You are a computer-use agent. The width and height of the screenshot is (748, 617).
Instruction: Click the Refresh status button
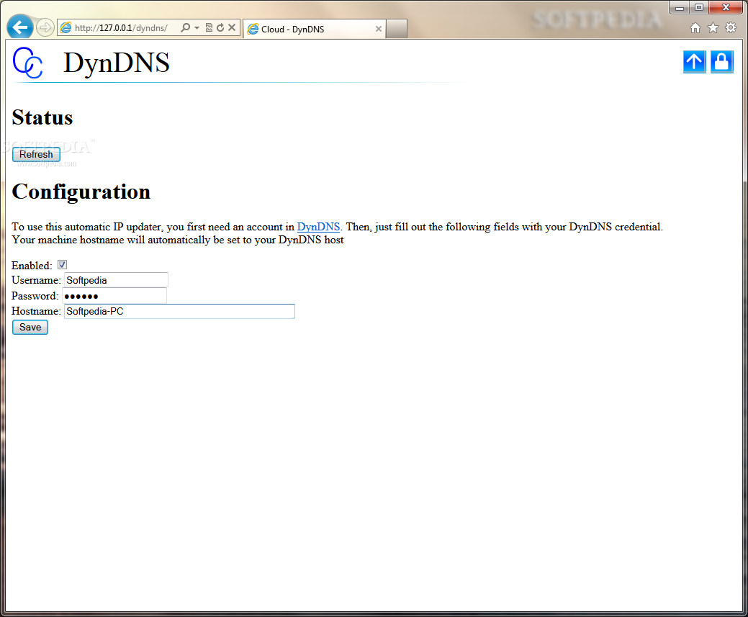[x=36, y=155]
